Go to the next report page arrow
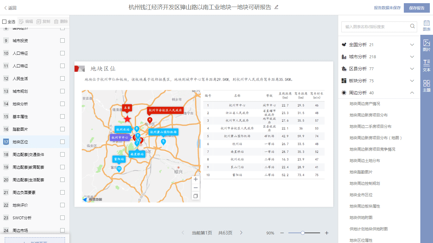 (x=241, y=233)
